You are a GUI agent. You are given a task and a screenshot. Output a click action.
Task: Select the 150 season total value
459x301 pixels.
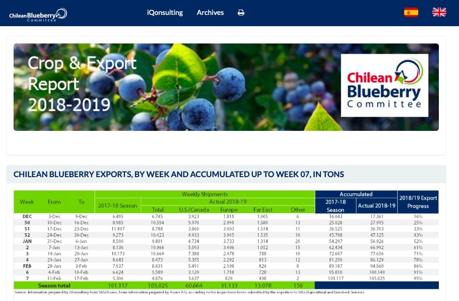tap(298, 286)
